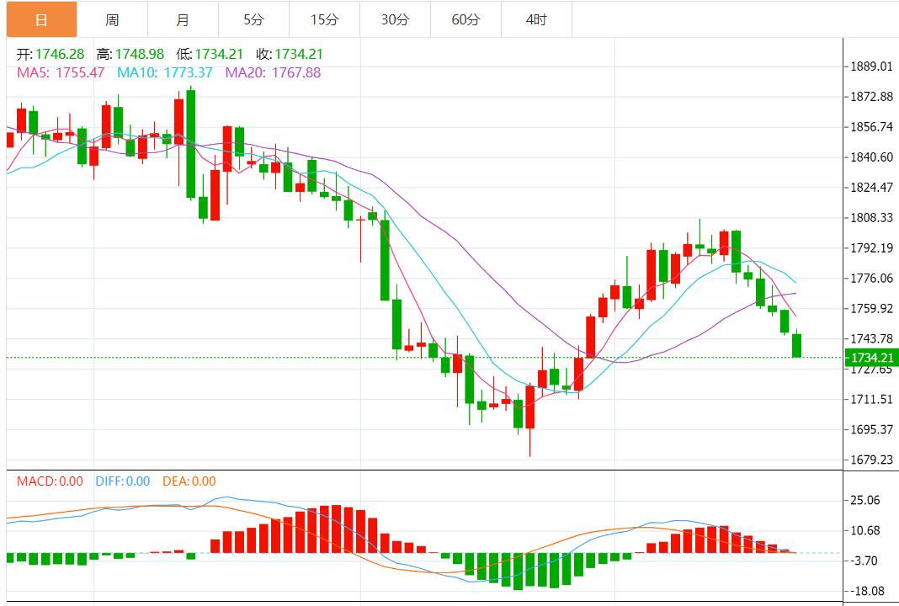The height and width of the screenshot is (606, 899).
Task: Open the 5分 timeframe tab
Action: 253,19
